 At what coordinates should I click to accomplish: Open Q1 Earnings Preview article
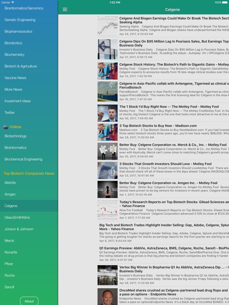click(163, 254)
